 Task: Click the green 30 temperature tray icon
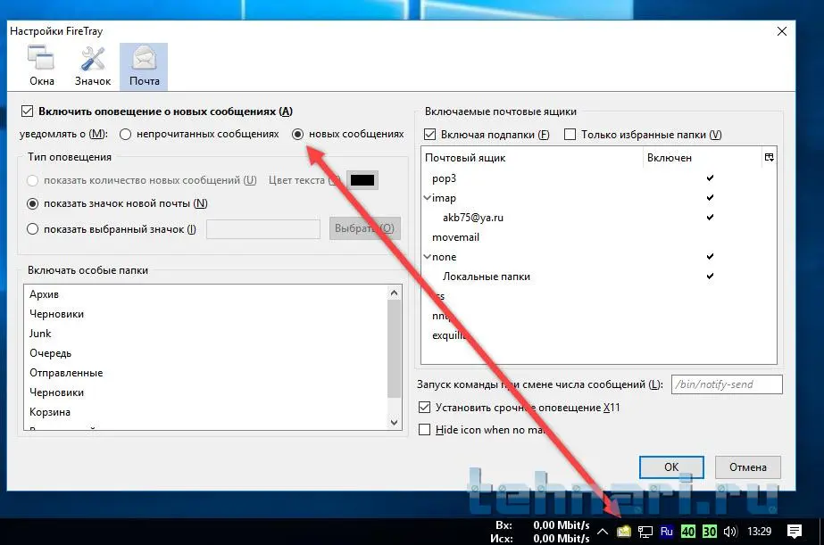(710, 532)
